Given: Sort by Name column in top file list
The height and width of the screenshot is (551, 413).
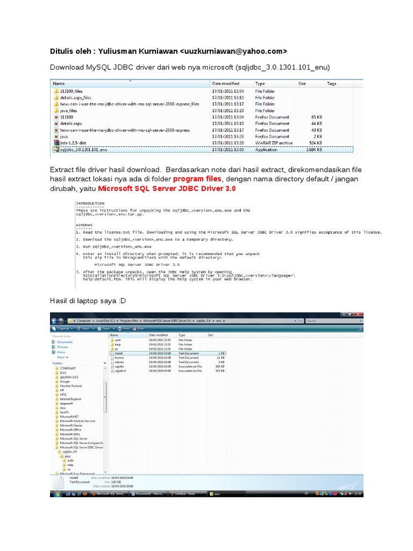Looking at the screenshot, I should tap(130, 83).
